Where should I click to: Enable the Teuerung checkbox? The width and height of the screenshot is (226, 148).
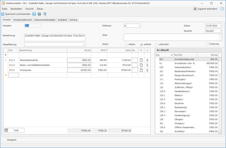click(x=208, y=44)
